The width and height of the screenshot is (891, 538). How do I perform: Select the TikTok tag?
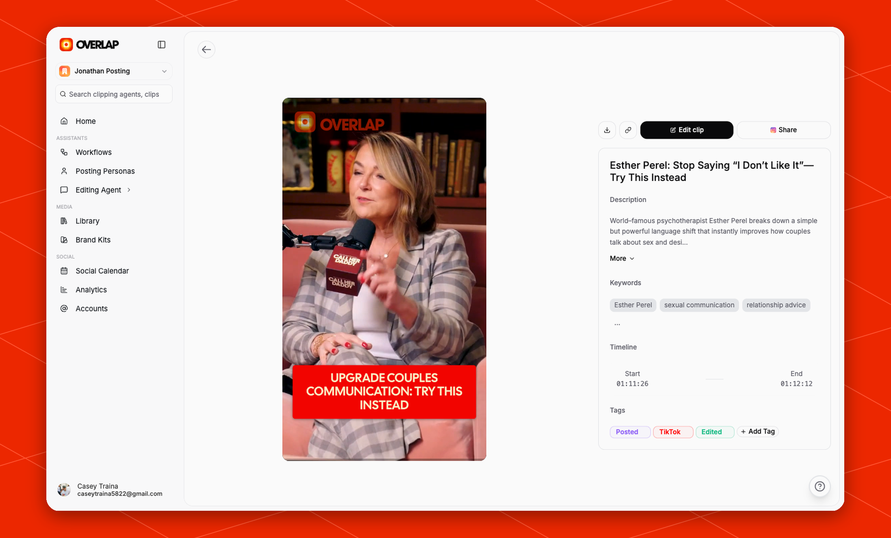(673, 432)
